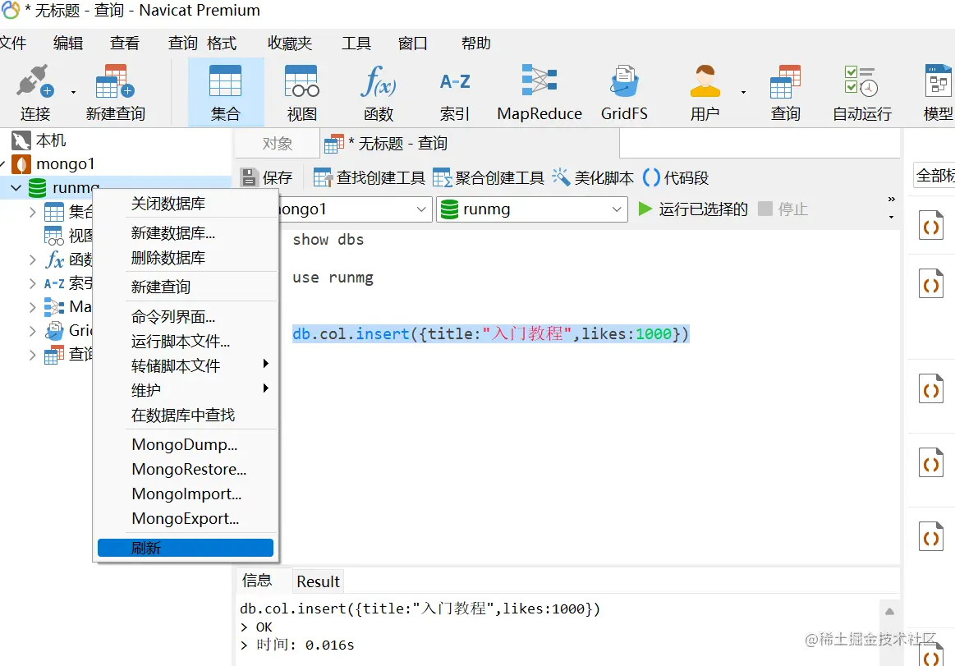The height and width of the screenshot is (666, 955).
Task: Click the 函数 f(x) toolbar icon
Action: (379, 92)
